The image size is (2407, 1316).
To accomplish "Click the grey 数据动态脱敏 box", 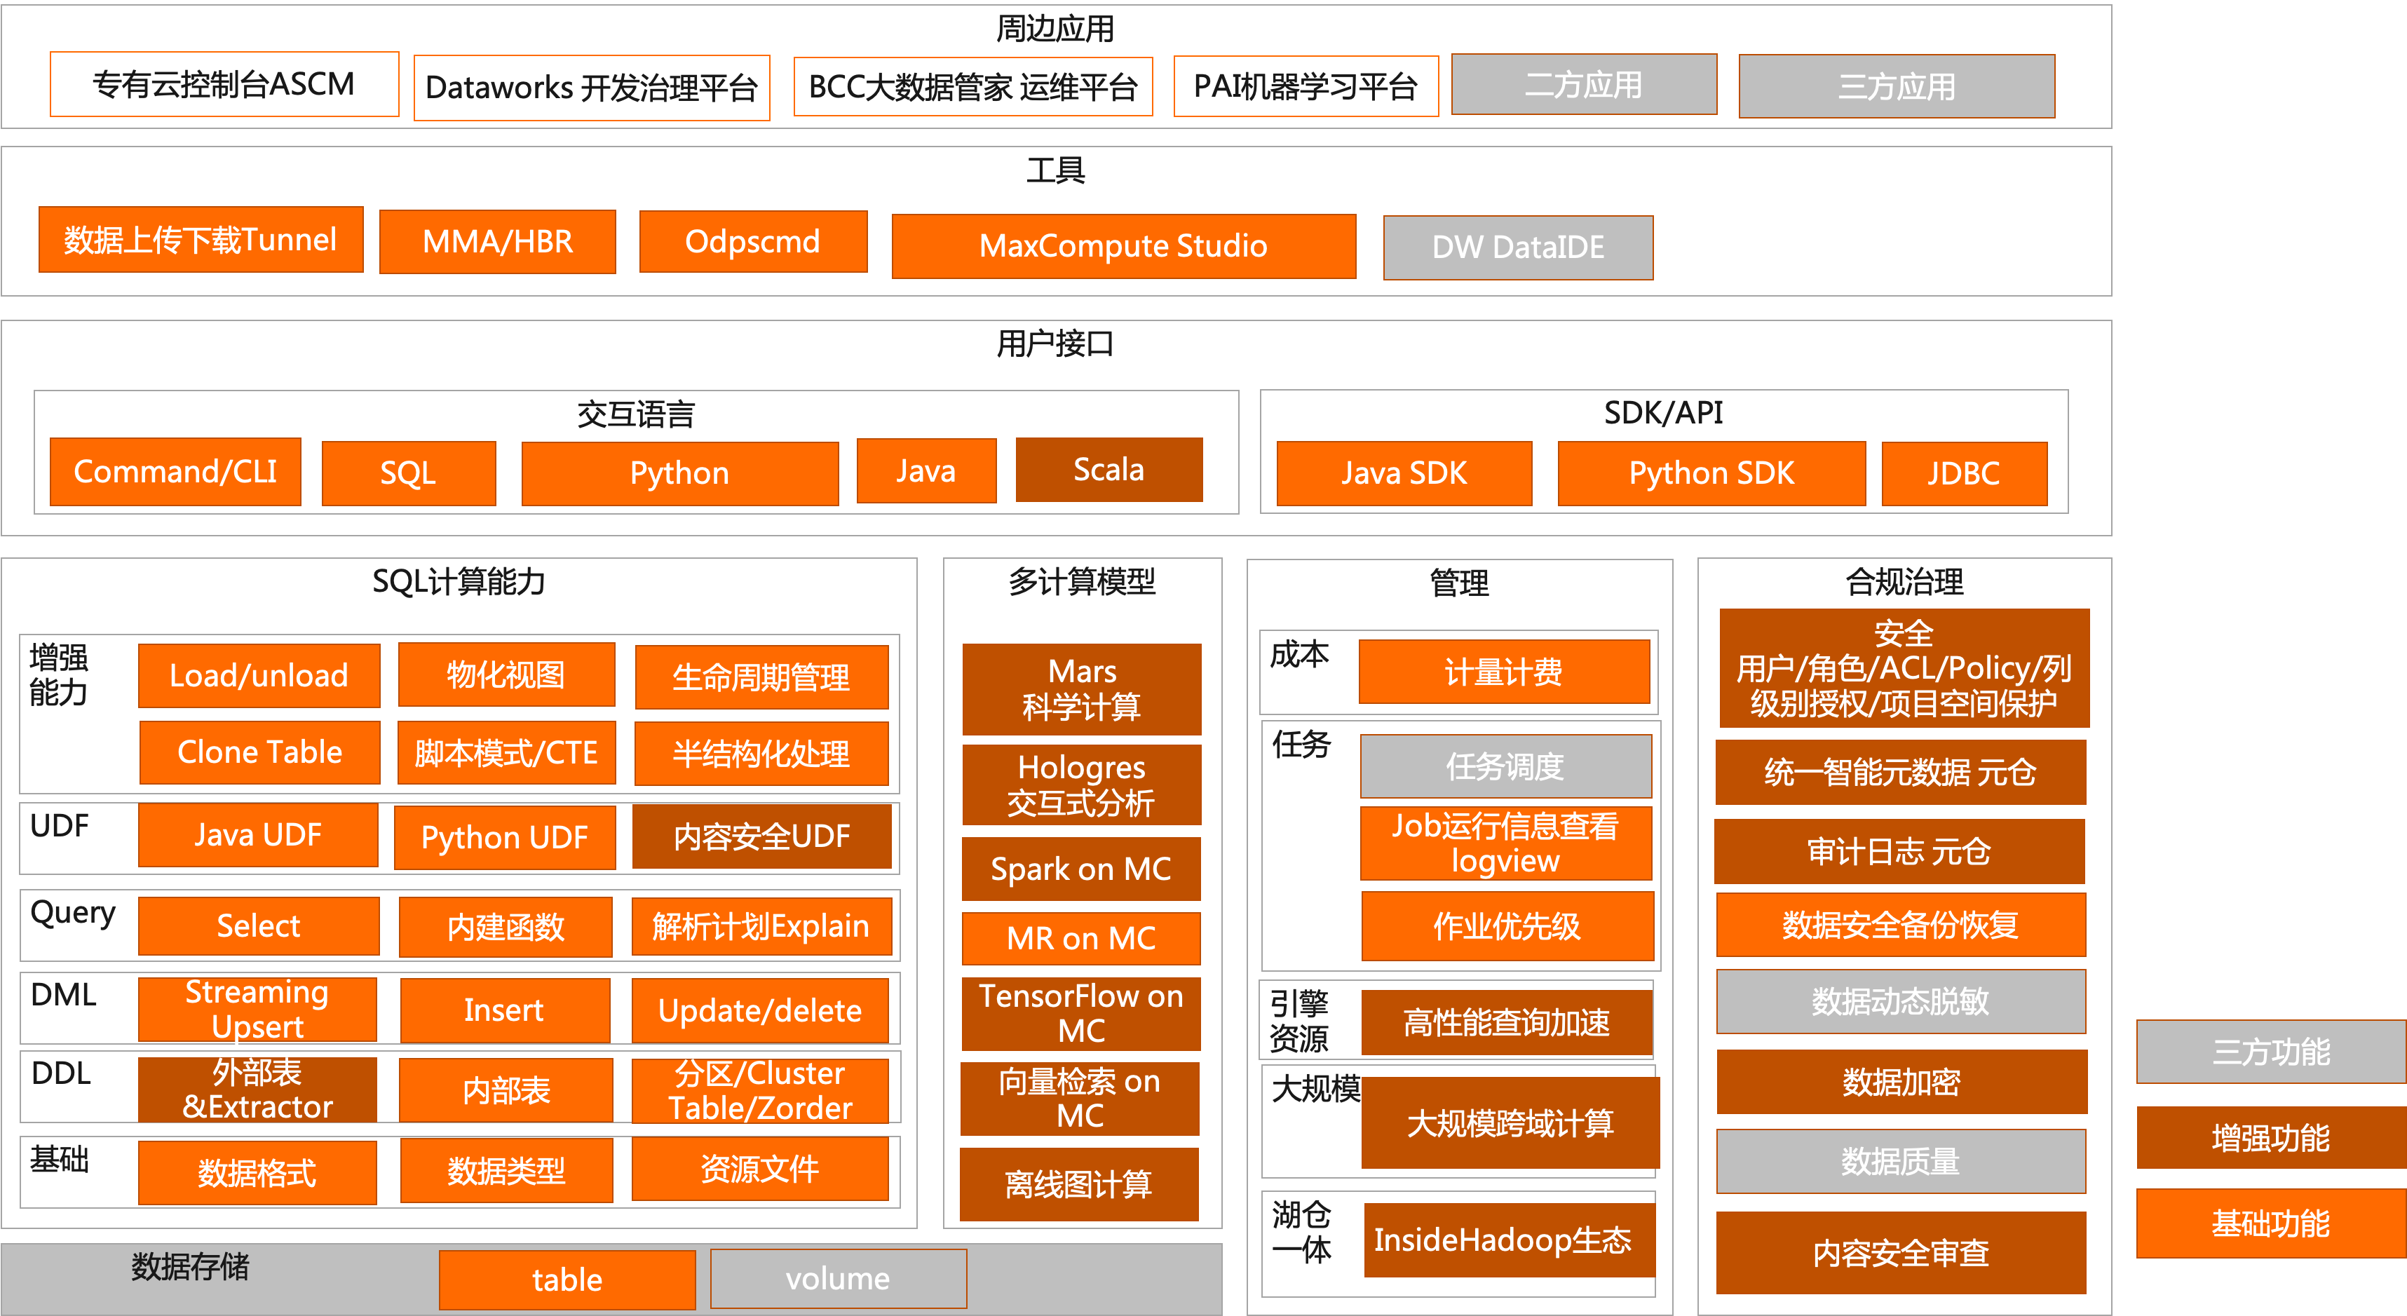I will tap(1901, 1002).
